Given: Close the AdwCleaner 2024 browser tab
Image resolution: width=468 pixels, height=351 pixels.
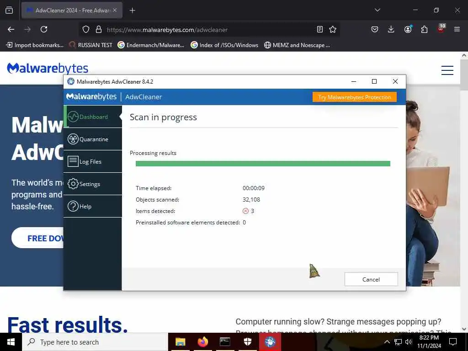Looking at the screenshot, I should (115, 10).
